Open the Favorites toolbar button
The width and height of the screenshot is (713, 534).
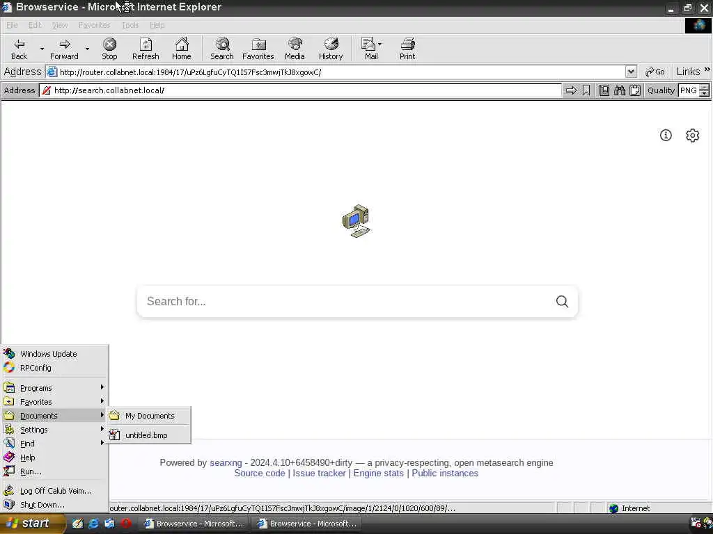point(258,49)
